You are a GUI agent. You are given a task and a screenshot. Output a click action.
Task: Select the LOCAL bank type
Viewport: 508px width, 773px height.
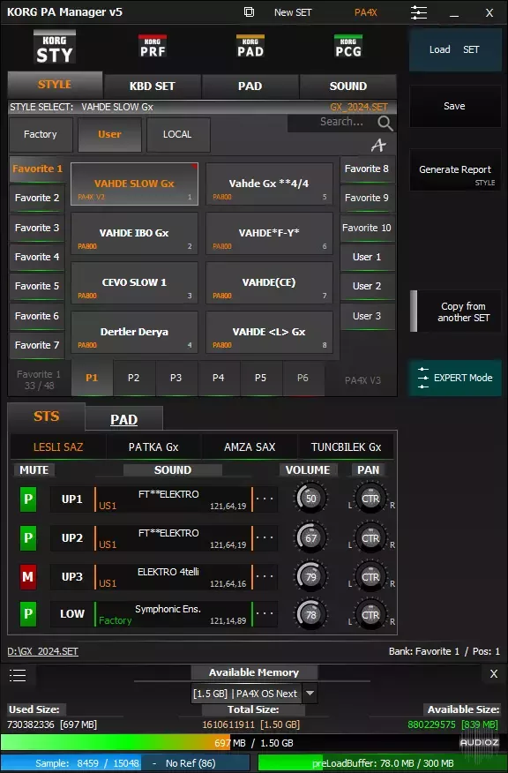coord(178,134)
